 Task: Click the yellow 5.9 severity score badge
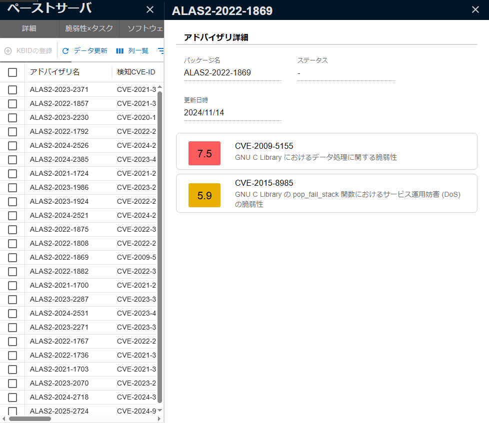[x=204, y=195]
